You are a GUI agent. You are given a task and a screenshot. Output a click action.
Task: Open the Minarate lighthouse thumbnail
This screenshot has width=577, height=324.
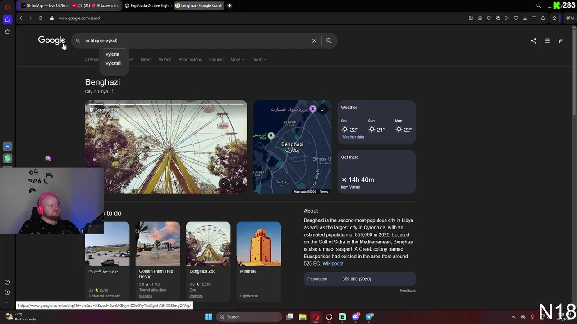[x=259, y=244]
